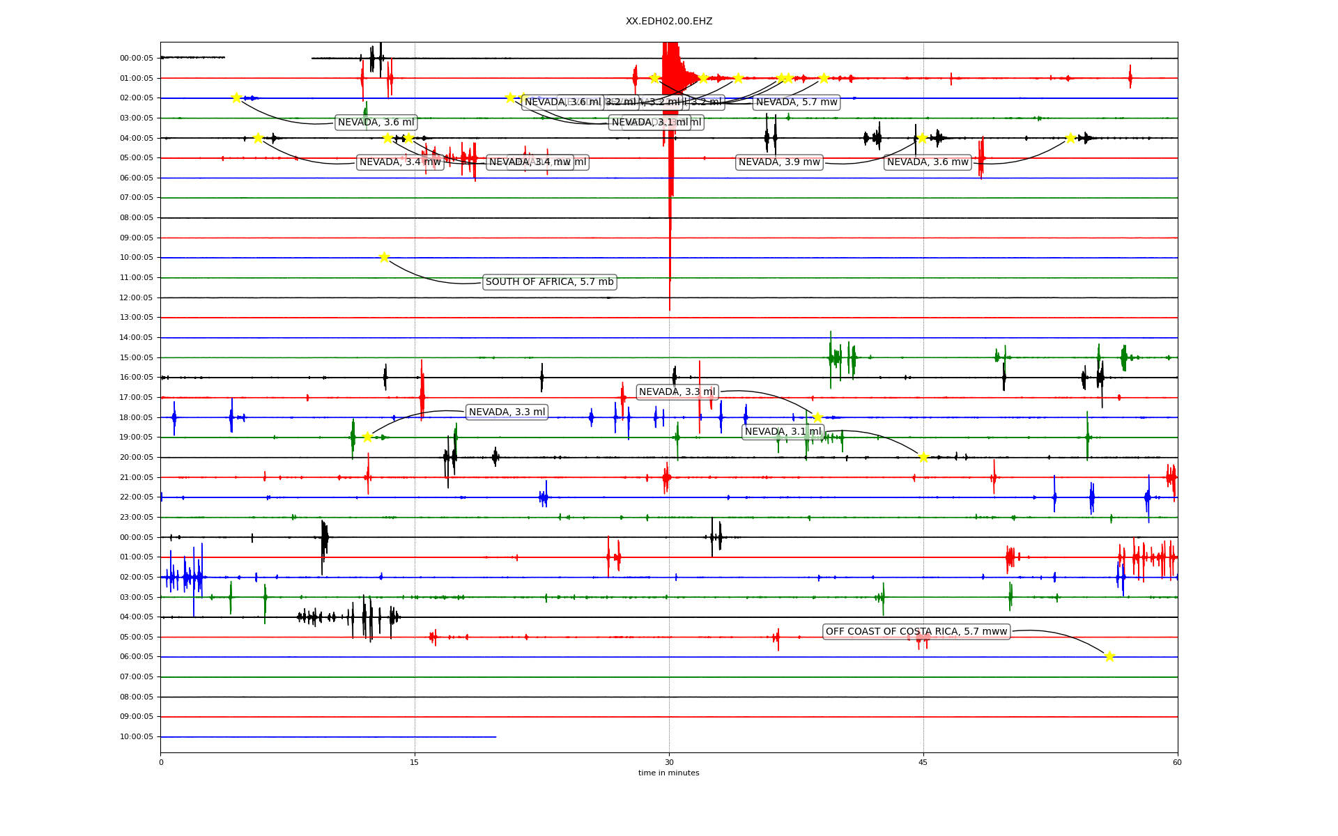Click the star on the 19:00:05 green trace

[367, 437]
